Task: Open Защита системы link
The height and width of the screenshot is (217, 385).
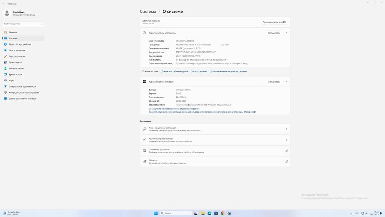Action: tap(199, 71)
